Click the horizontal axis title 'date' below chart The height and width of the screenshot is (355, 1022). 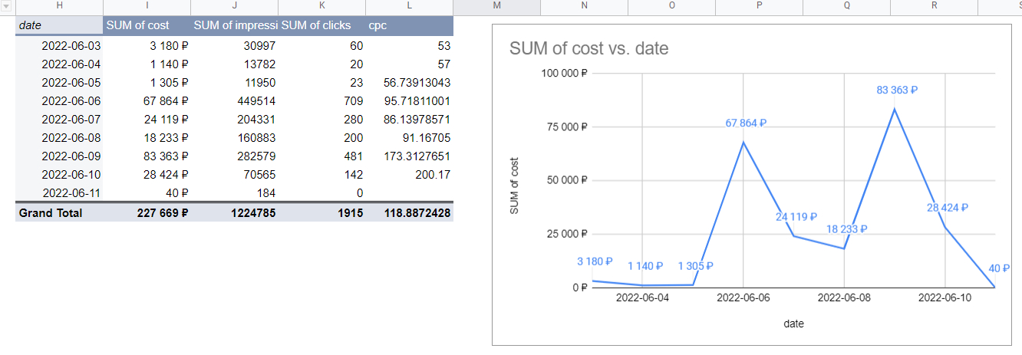793,324
